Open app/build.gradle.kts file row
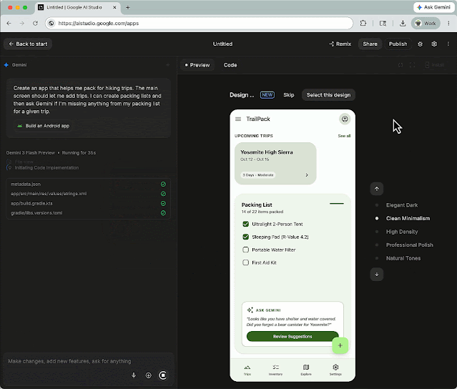This screenshot has width=457, height=389. pyautogui.click(x=88, y=203)
